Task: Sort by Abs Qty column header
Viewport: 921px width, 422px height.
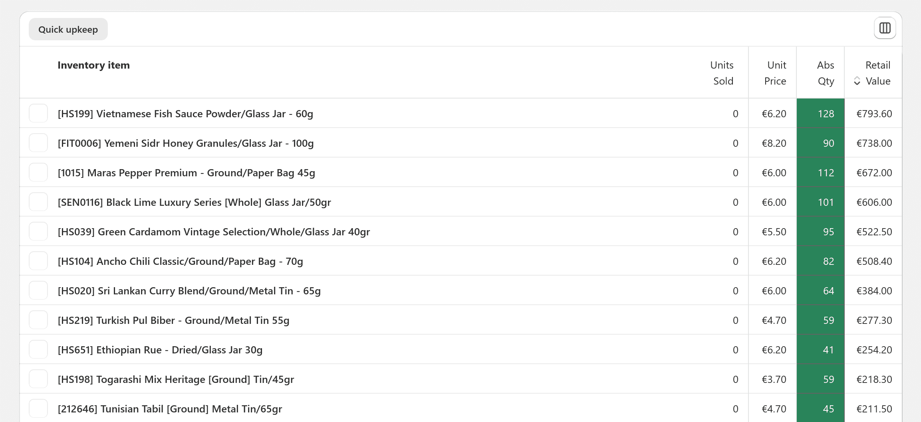Action: click(x=826, y=73)
